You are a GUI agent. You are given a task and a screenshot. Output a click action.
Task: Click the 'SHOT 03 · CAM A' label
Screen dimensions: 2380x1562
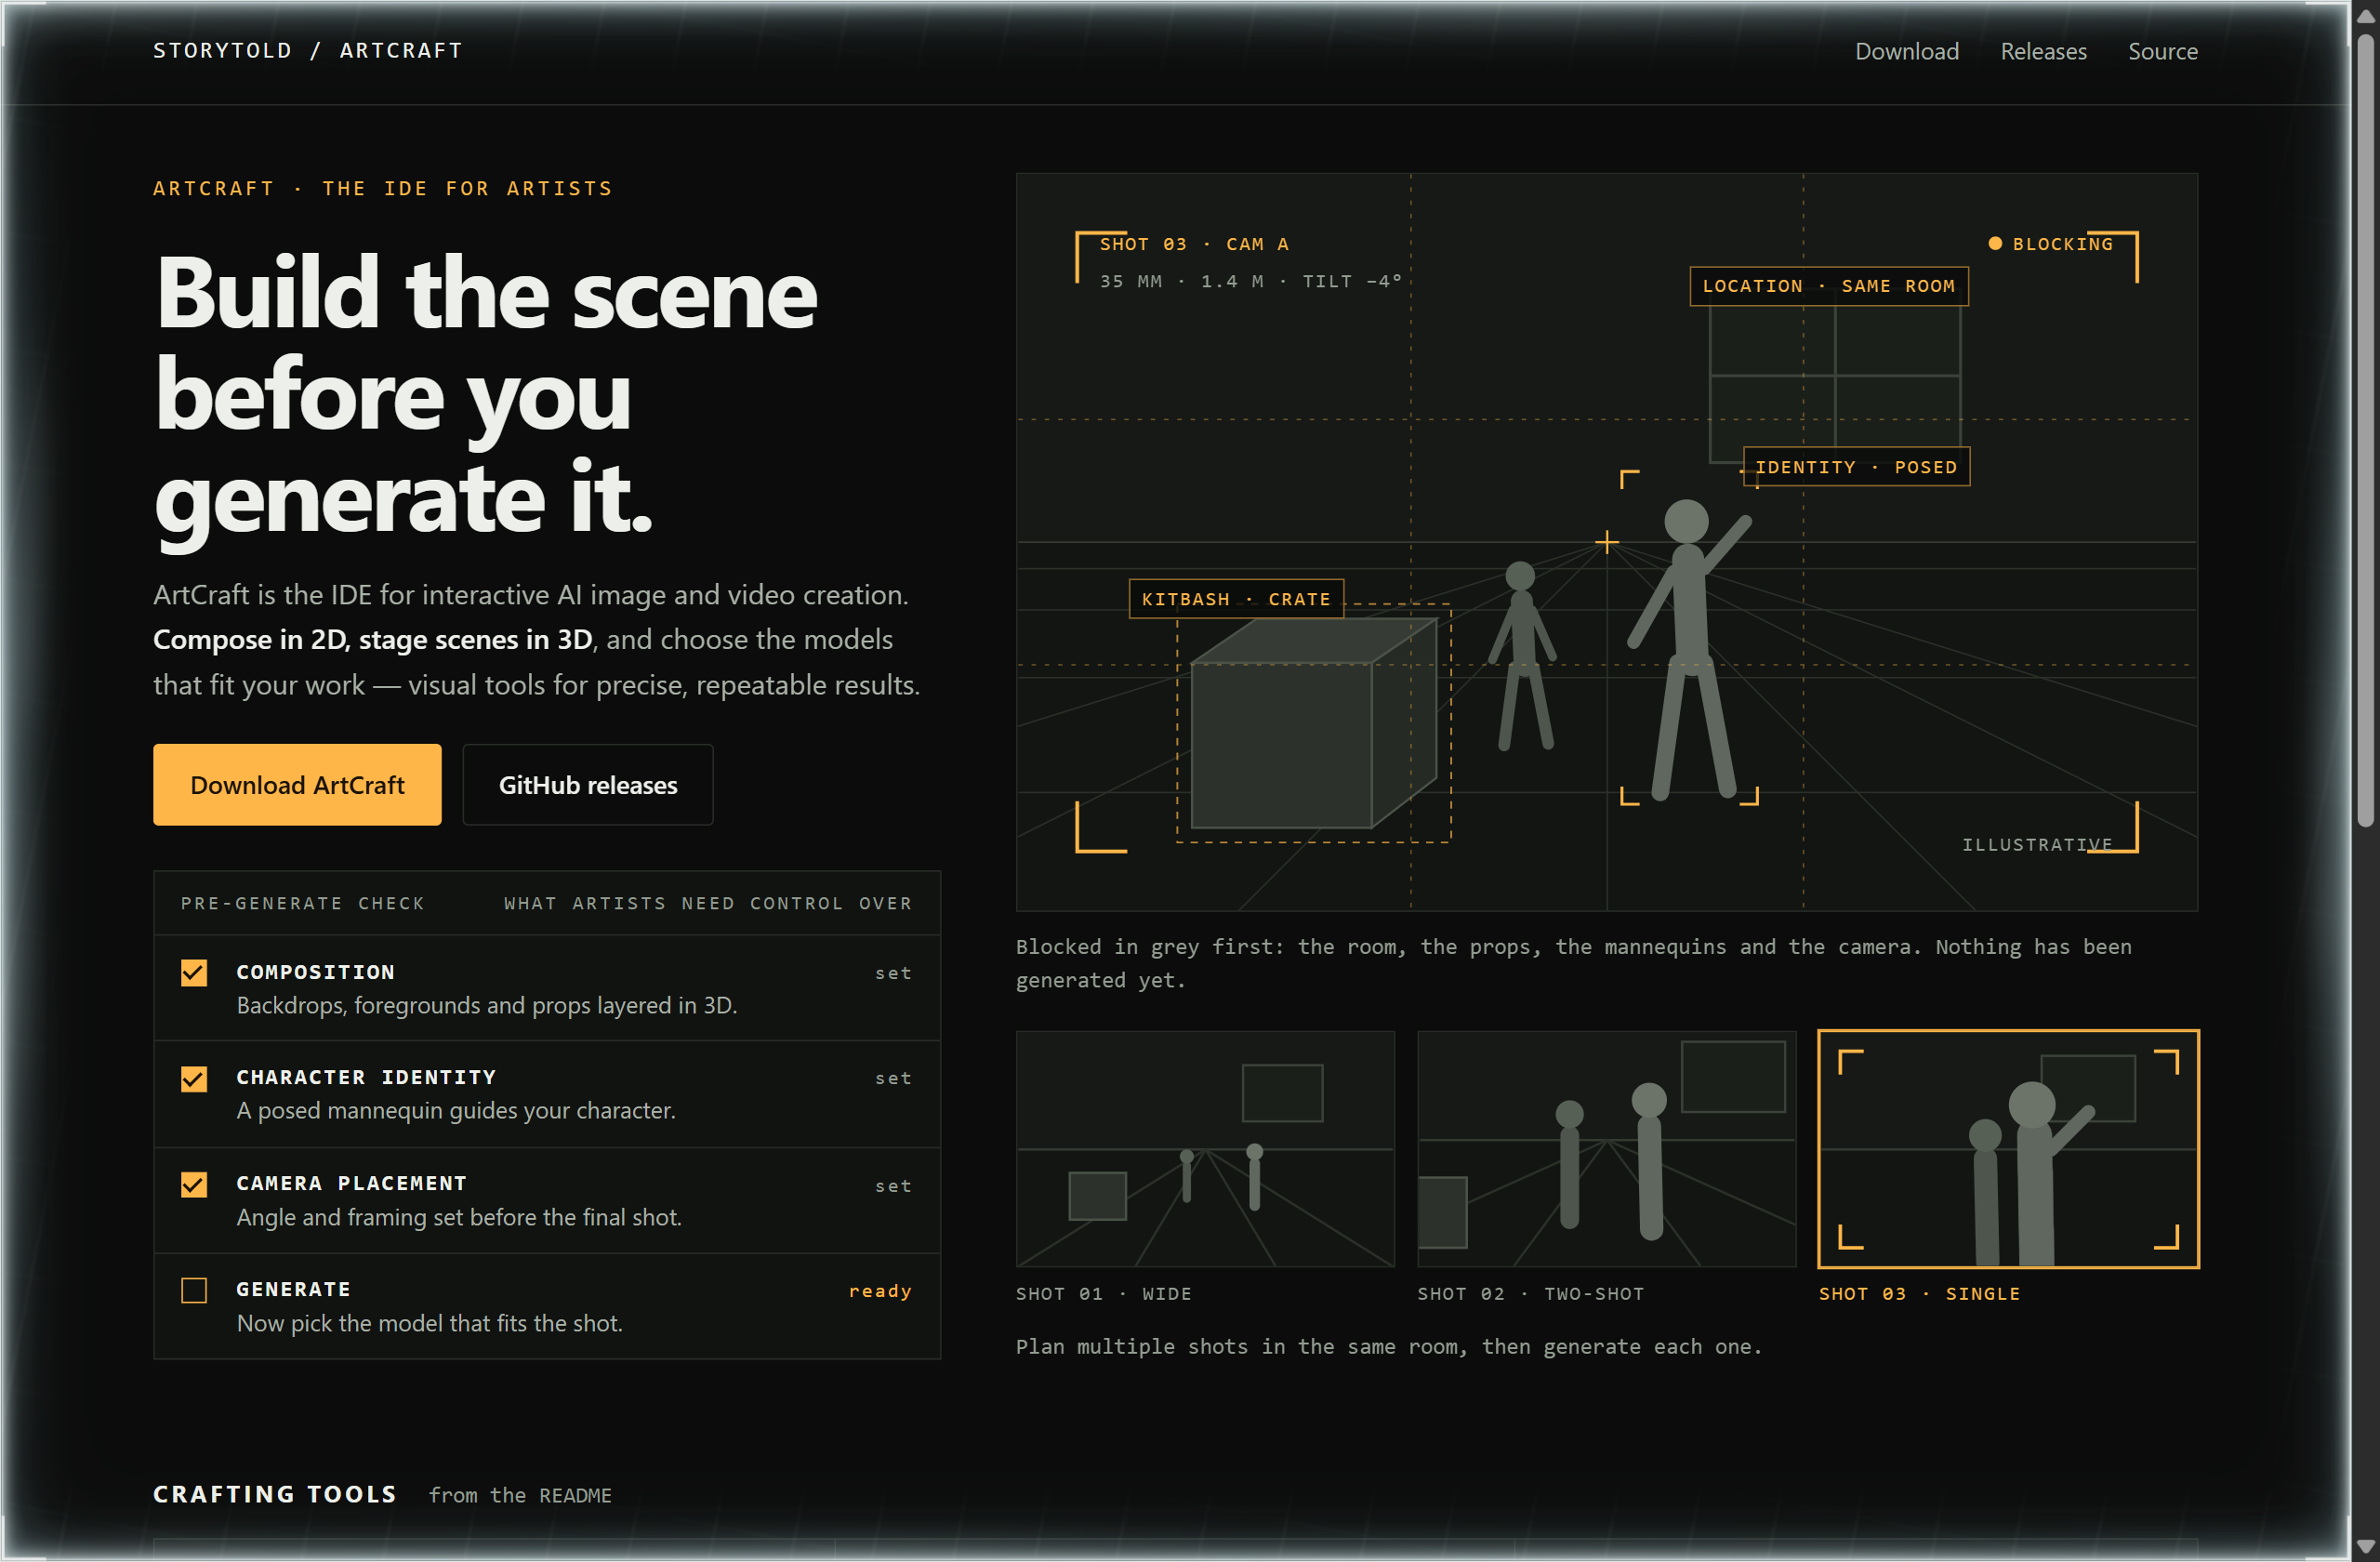[1194, 243]
